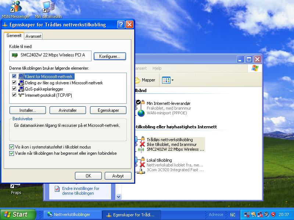Select the Generelt tab
This screenshot has height=220, width=294.
(x=14, y=36)
